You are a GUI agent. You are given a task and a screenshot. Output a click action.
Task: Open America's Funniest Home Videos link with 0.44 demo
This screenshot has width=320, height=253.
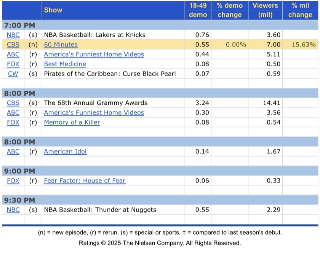pyautogui.click(x=94, y=54)
